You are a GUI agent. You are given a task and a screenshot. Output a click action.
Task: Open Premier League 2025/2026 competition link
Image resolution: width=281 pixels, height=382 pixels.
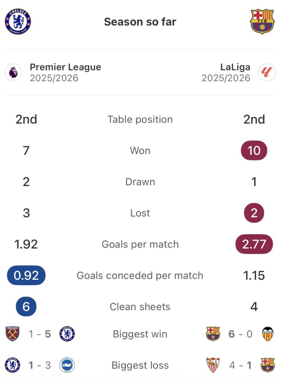[65, 72]
